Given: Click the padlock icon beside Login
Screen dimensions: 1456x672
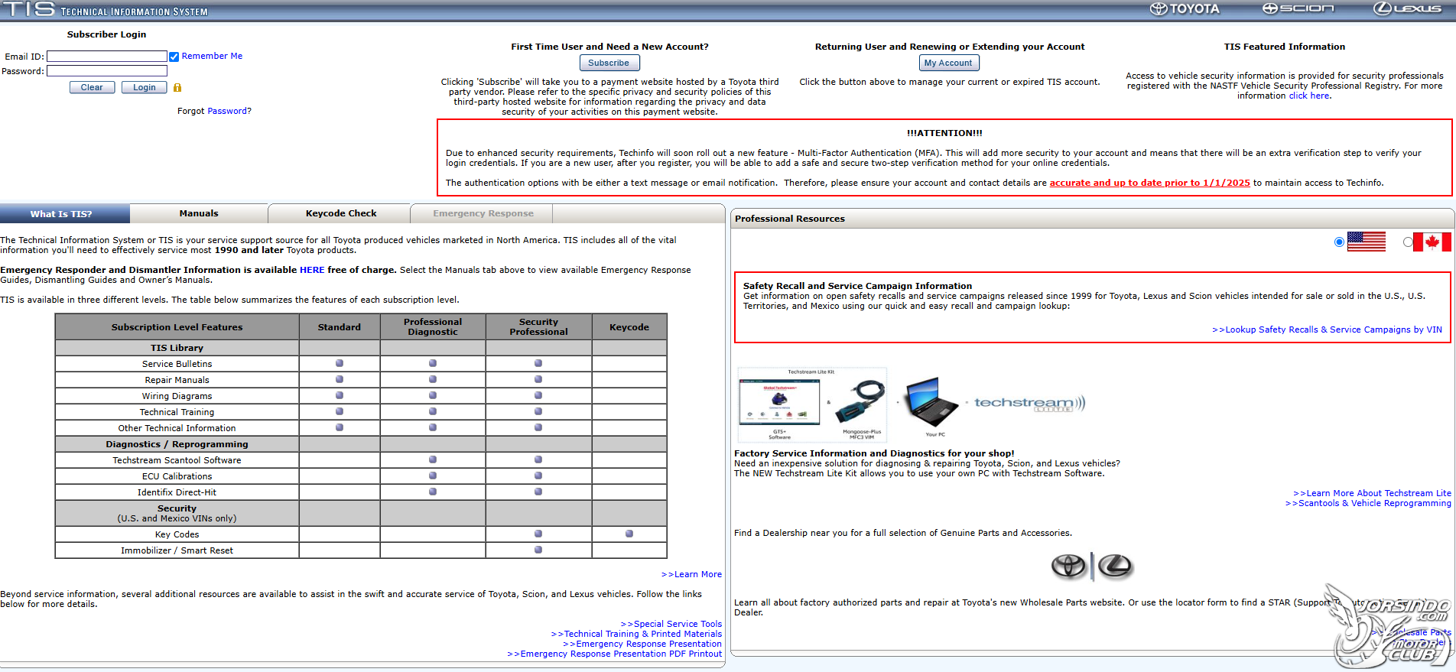Looking at the screenshot, I should coord(177,88).
